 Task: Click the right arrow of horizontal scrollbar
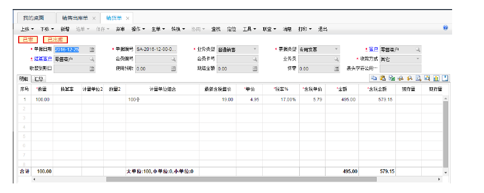[439, 179]
